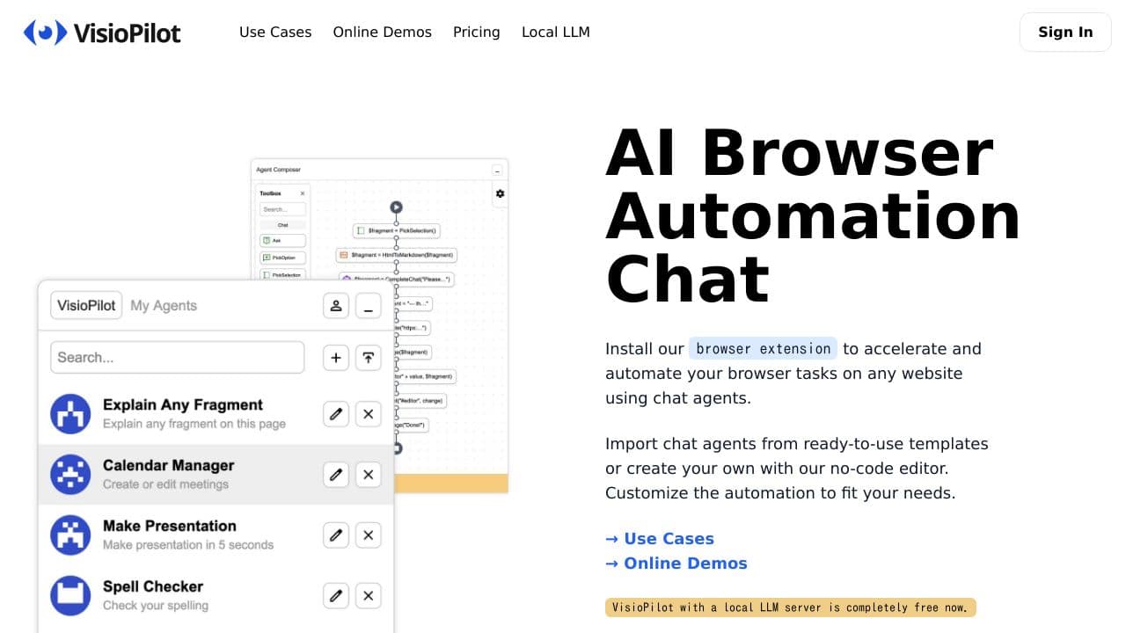The width and height of the screenshot is (1126, 633).
Task: Minimize the VisioPilot agents panel
Action: coord(368,306)
